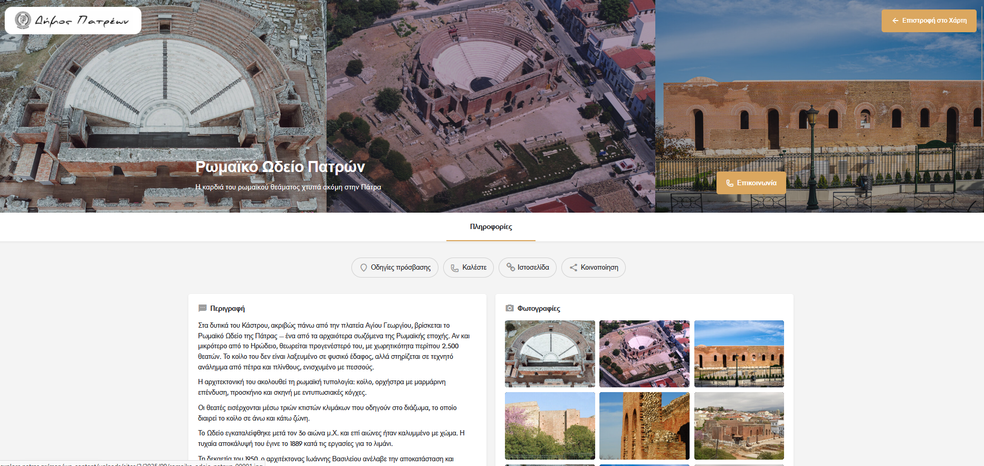Click the camera icon next to Φωτογραφίες
984x466 pixels.
point(510,308)
